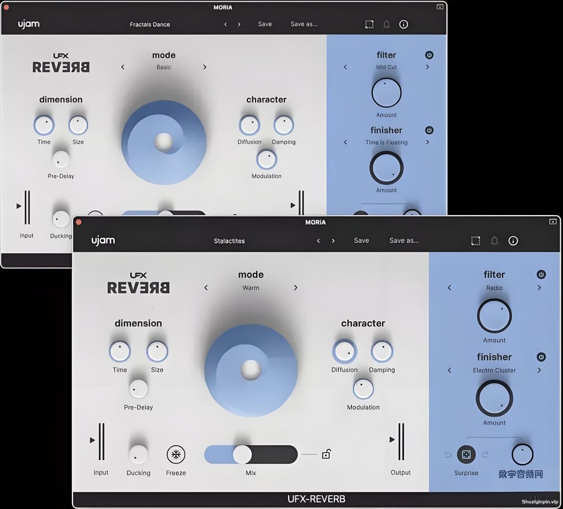The image size is (563, 509).
Task: Click the Time Is Fleeting finisher Amount knob
Action: (387, 168)
